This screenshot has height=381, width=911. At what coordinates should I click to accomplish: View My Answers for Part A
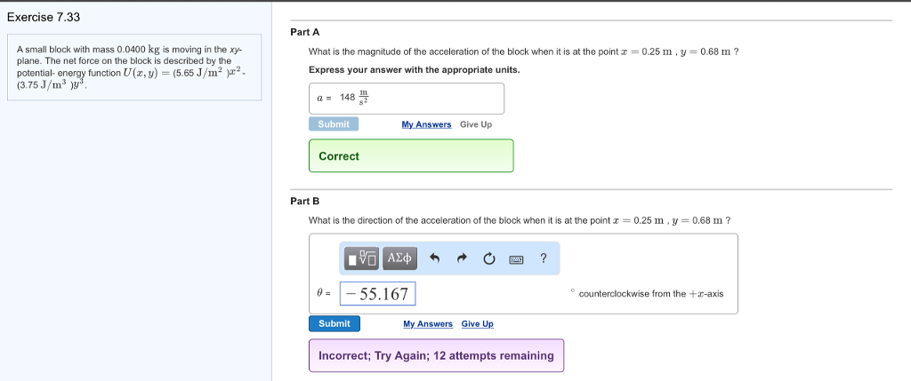click(x=426, y=124)
